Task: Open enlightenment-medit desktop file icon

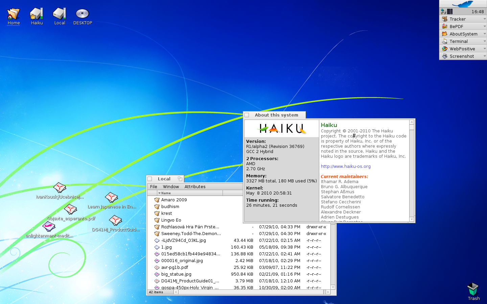Action: click(x=49, y=226)
